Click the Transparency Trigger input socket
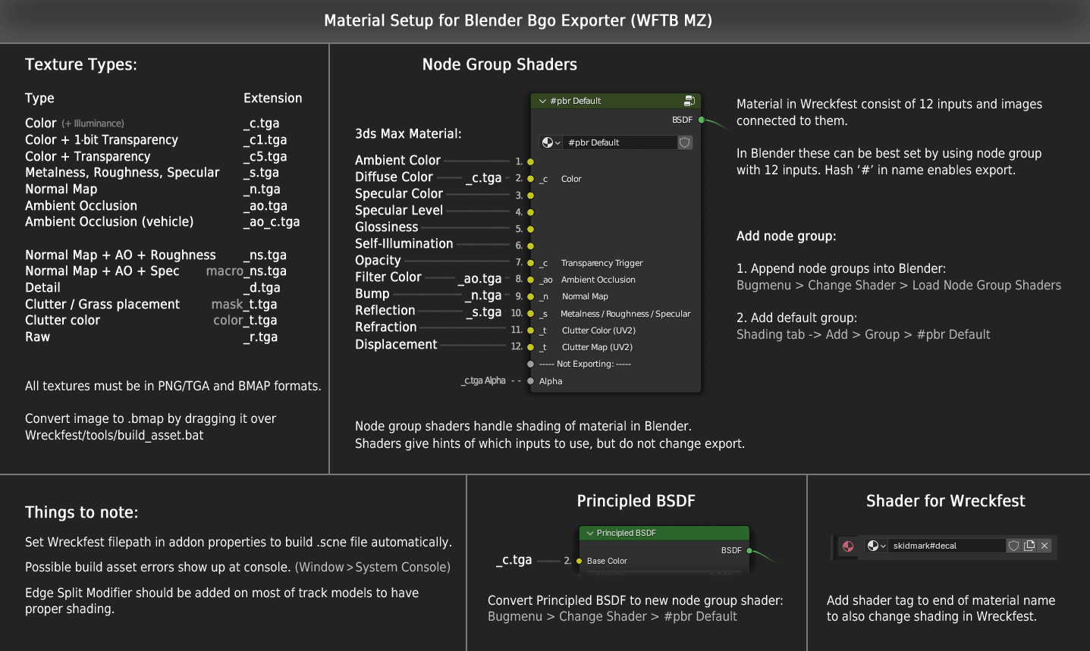Screen dimensions: 1090x651 (x=531, y=263)
